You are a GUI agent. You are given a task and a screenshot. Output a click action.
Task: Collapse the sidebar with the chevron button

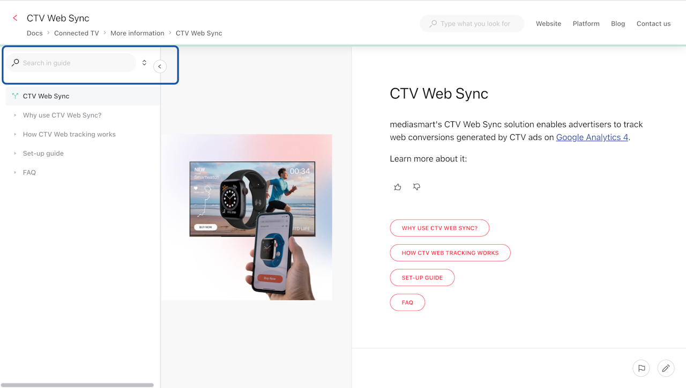160,66
